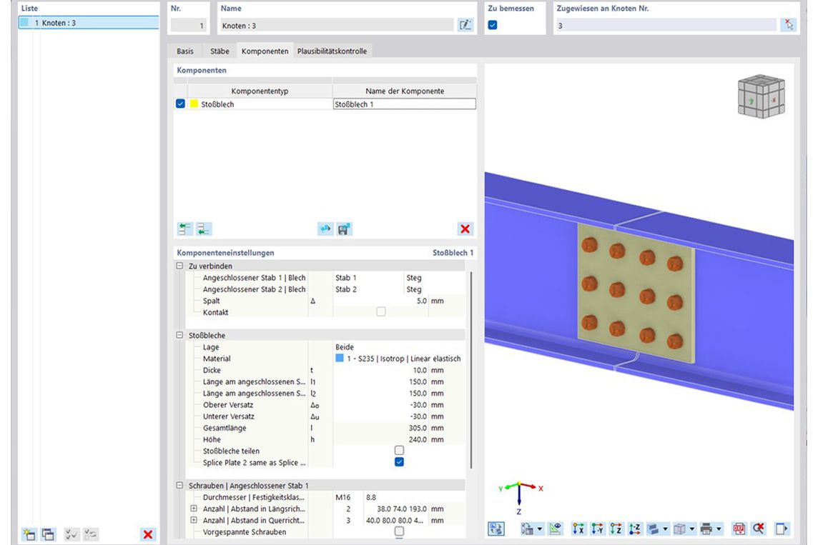Open the print options dropdown arrow
The width and height of the screenshot is (818, 545).
(719, 529)
